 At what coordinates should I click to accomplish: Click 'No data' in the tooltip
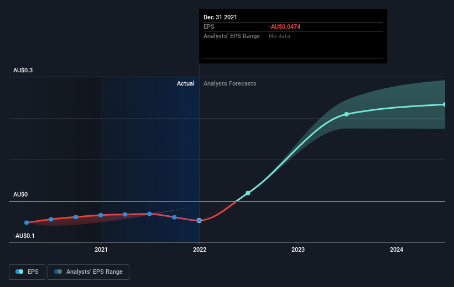coord(279,36)
